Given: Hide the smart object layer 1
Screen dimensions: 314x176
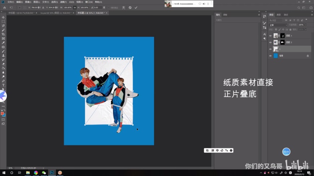Looking at the screenshot, I should coord(270,49).
